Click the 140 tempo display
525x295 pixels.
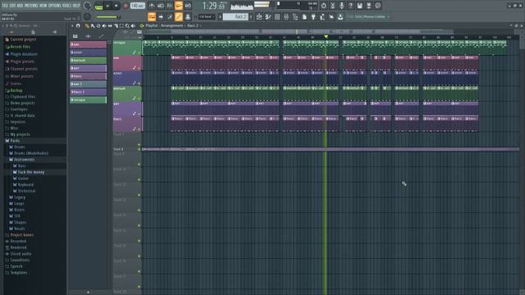coord(137,6)
